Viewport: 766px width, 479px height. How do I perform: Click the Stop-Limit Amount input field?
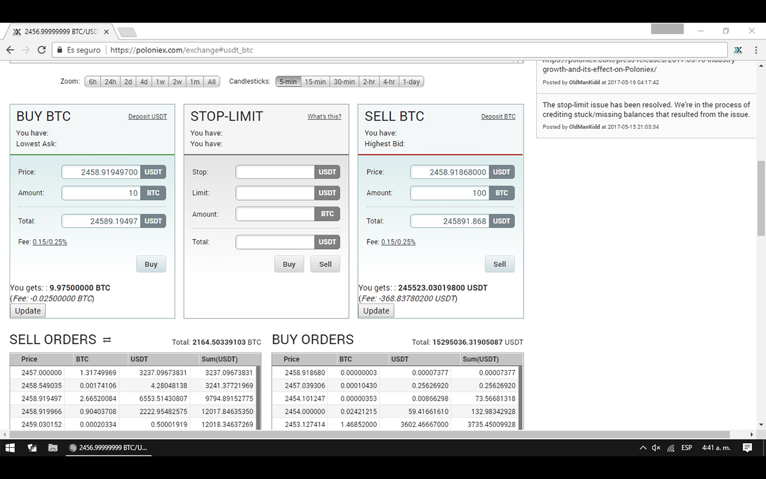tap(275, 214)
